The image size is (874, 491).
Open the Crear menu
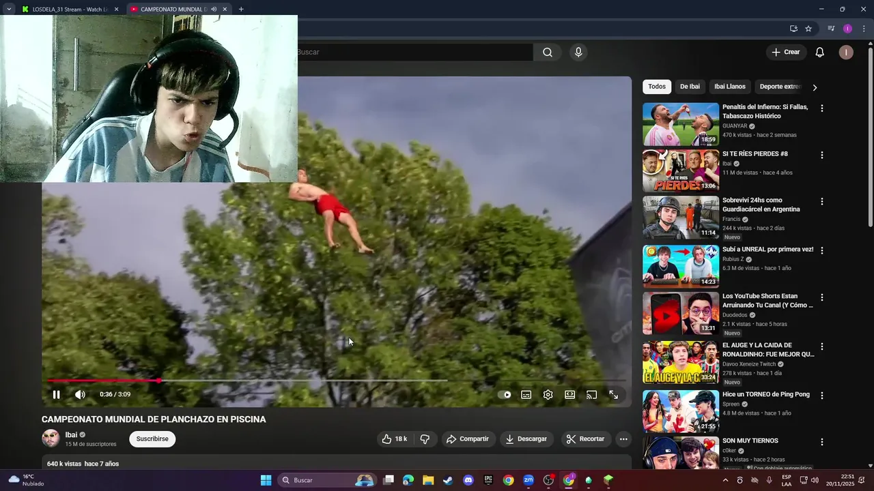(x=785, y=52)
